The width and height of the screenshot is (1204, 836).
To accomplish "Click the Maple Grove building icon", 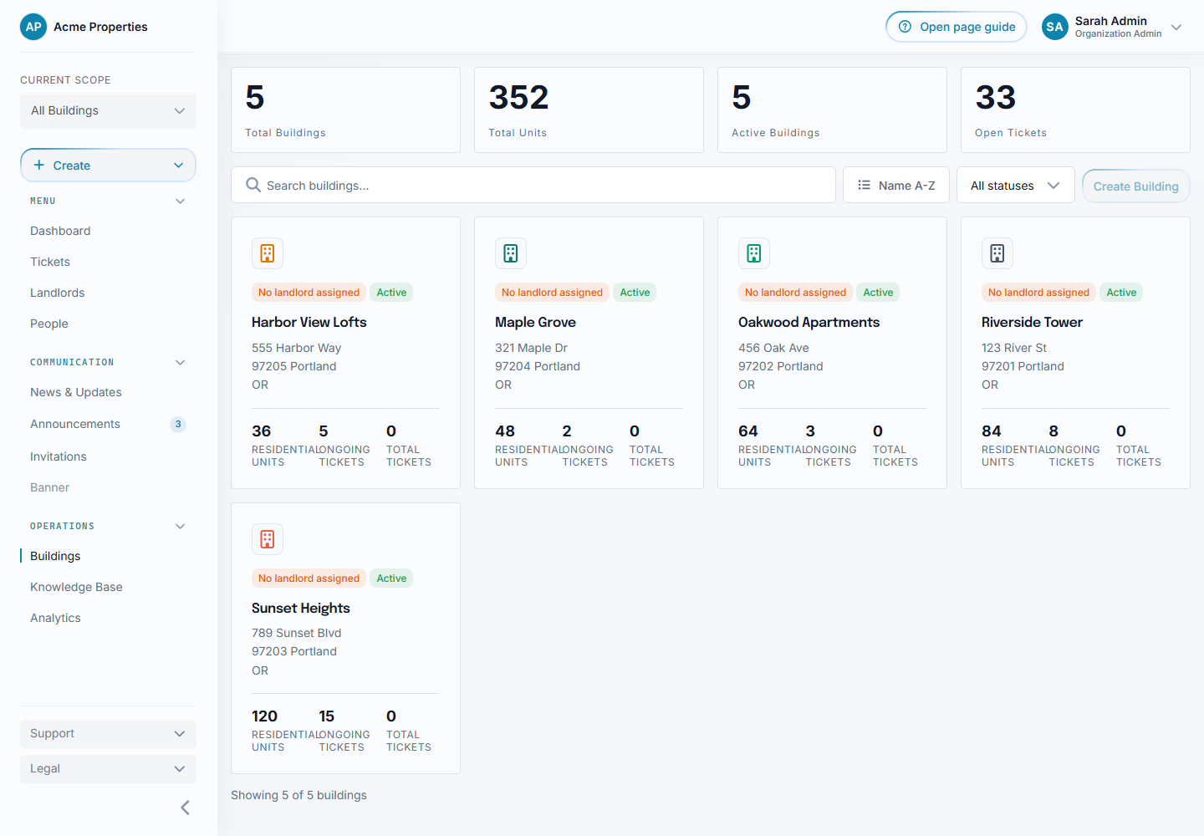I will (x=511, y=253).
